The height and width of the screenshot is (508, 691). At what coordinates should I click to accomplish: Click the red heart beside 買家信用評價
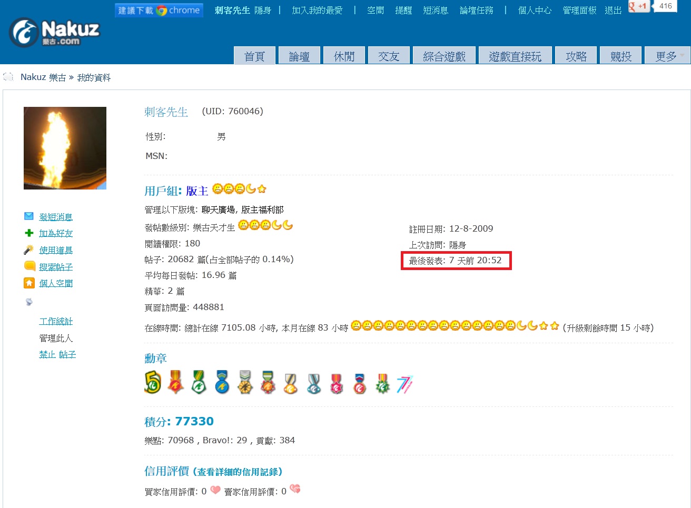point(215,490)
